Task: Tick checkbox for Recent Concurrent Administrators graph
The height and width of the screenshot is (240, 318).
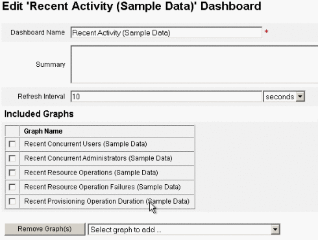Action: (12, 158)
